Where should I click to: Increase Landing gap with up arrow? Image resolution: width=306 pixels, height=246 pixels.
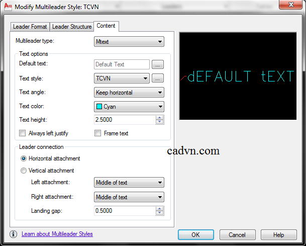[x=160, y=209]
